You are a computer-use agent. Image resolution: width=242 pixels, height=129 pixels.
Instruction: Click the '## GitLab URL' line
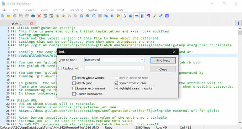(x=23, y=100)
